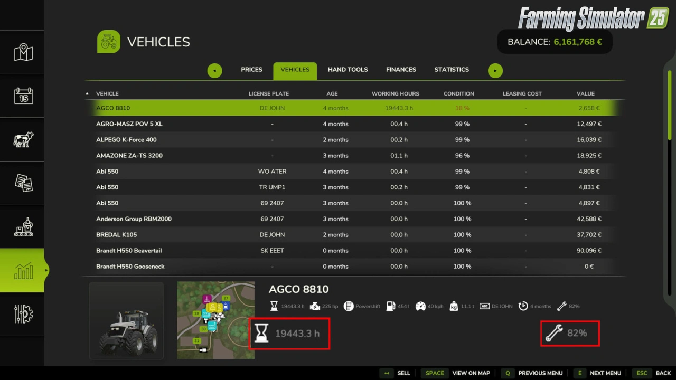This screenshot has width=676, height=380.
Task: Open the game settings gear-sliders icon
Action: tap(23, 314)
